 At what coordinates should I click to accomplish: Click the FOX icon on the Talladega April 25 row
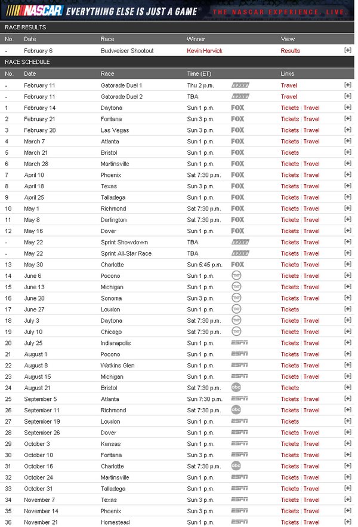(237, 197)
